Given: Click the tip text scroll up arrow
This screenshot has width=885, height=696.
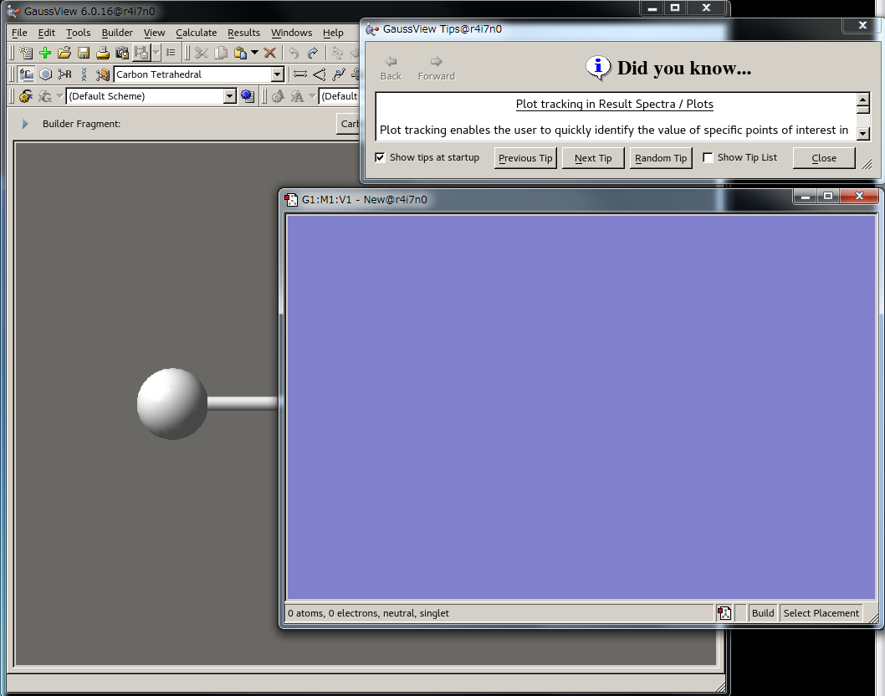Looking at the screenshot, I should coord(863,100).
